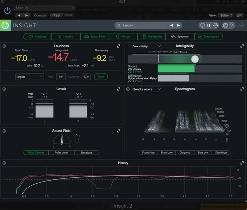The width and height of the screenshot is (247, 210).
Task: Click the Copy button
Action: [56, 15]
